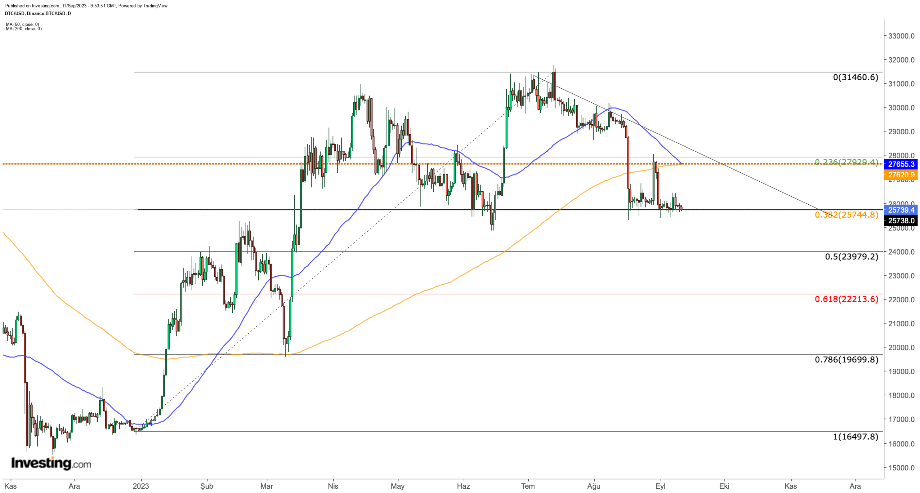Click the 21000.0 price axis label
Image resolution: width=920 pixels, height=493 pixels.
pyautogui.click(x=901, y=323)
